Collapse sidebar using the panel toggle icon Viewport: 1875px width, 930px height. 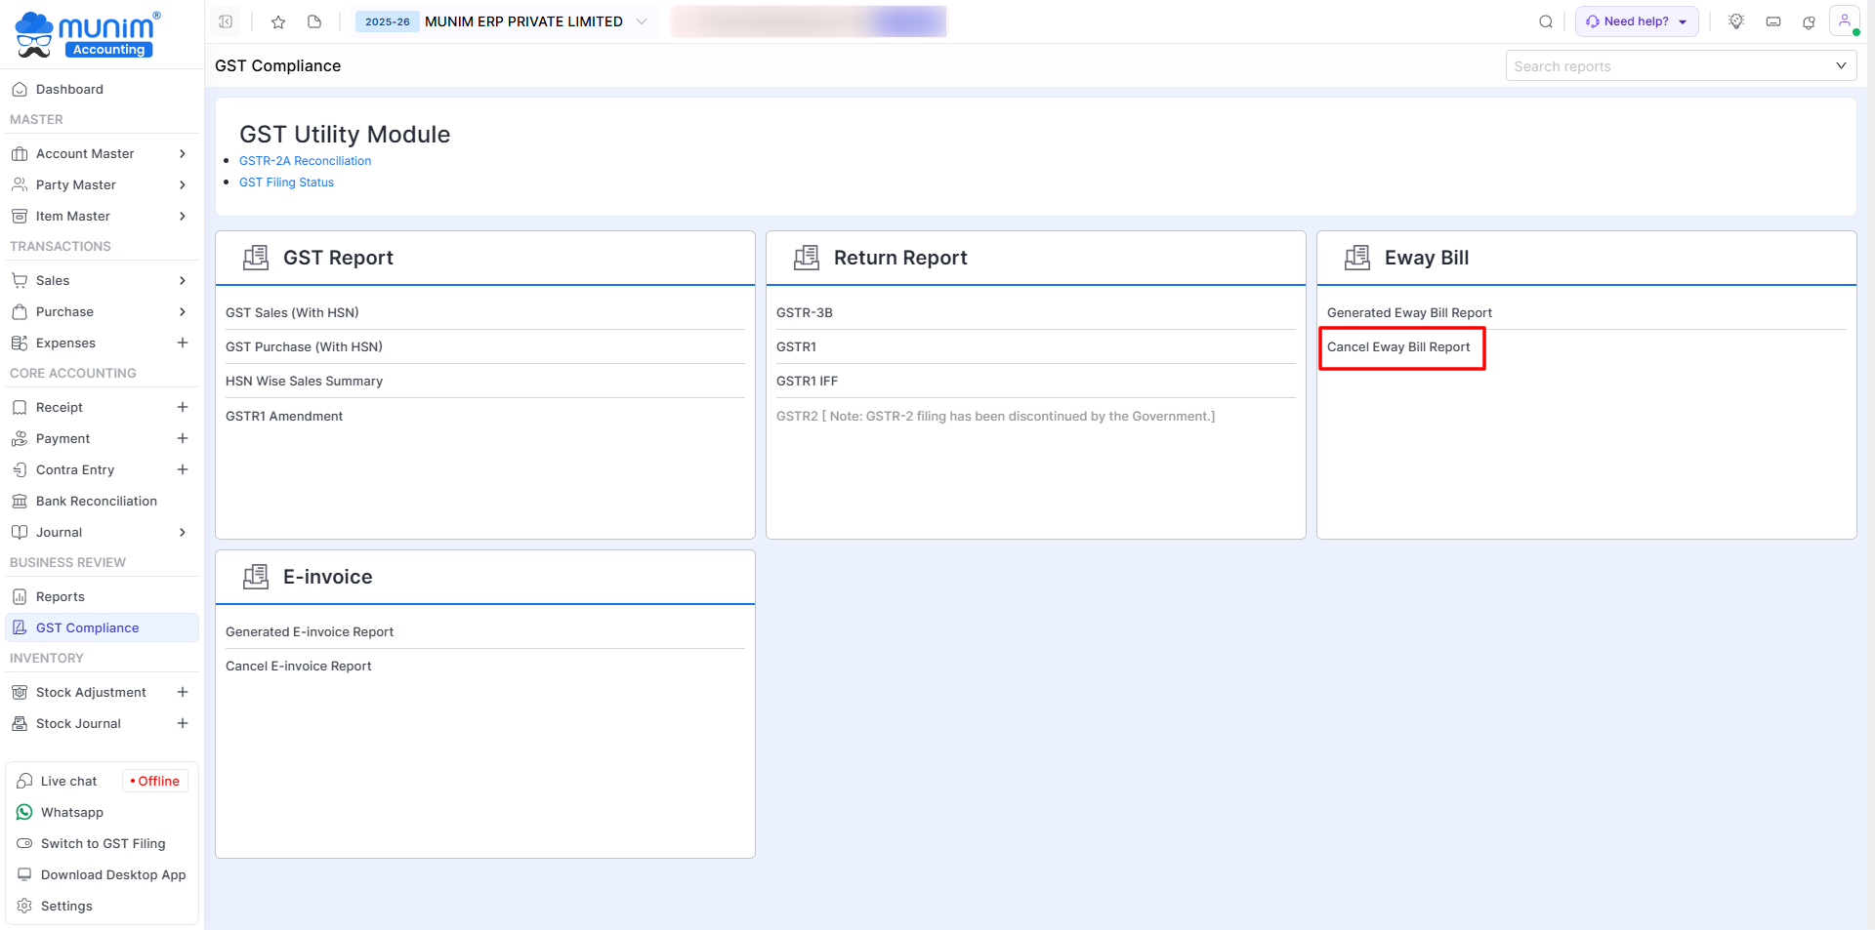coord(226,21)
